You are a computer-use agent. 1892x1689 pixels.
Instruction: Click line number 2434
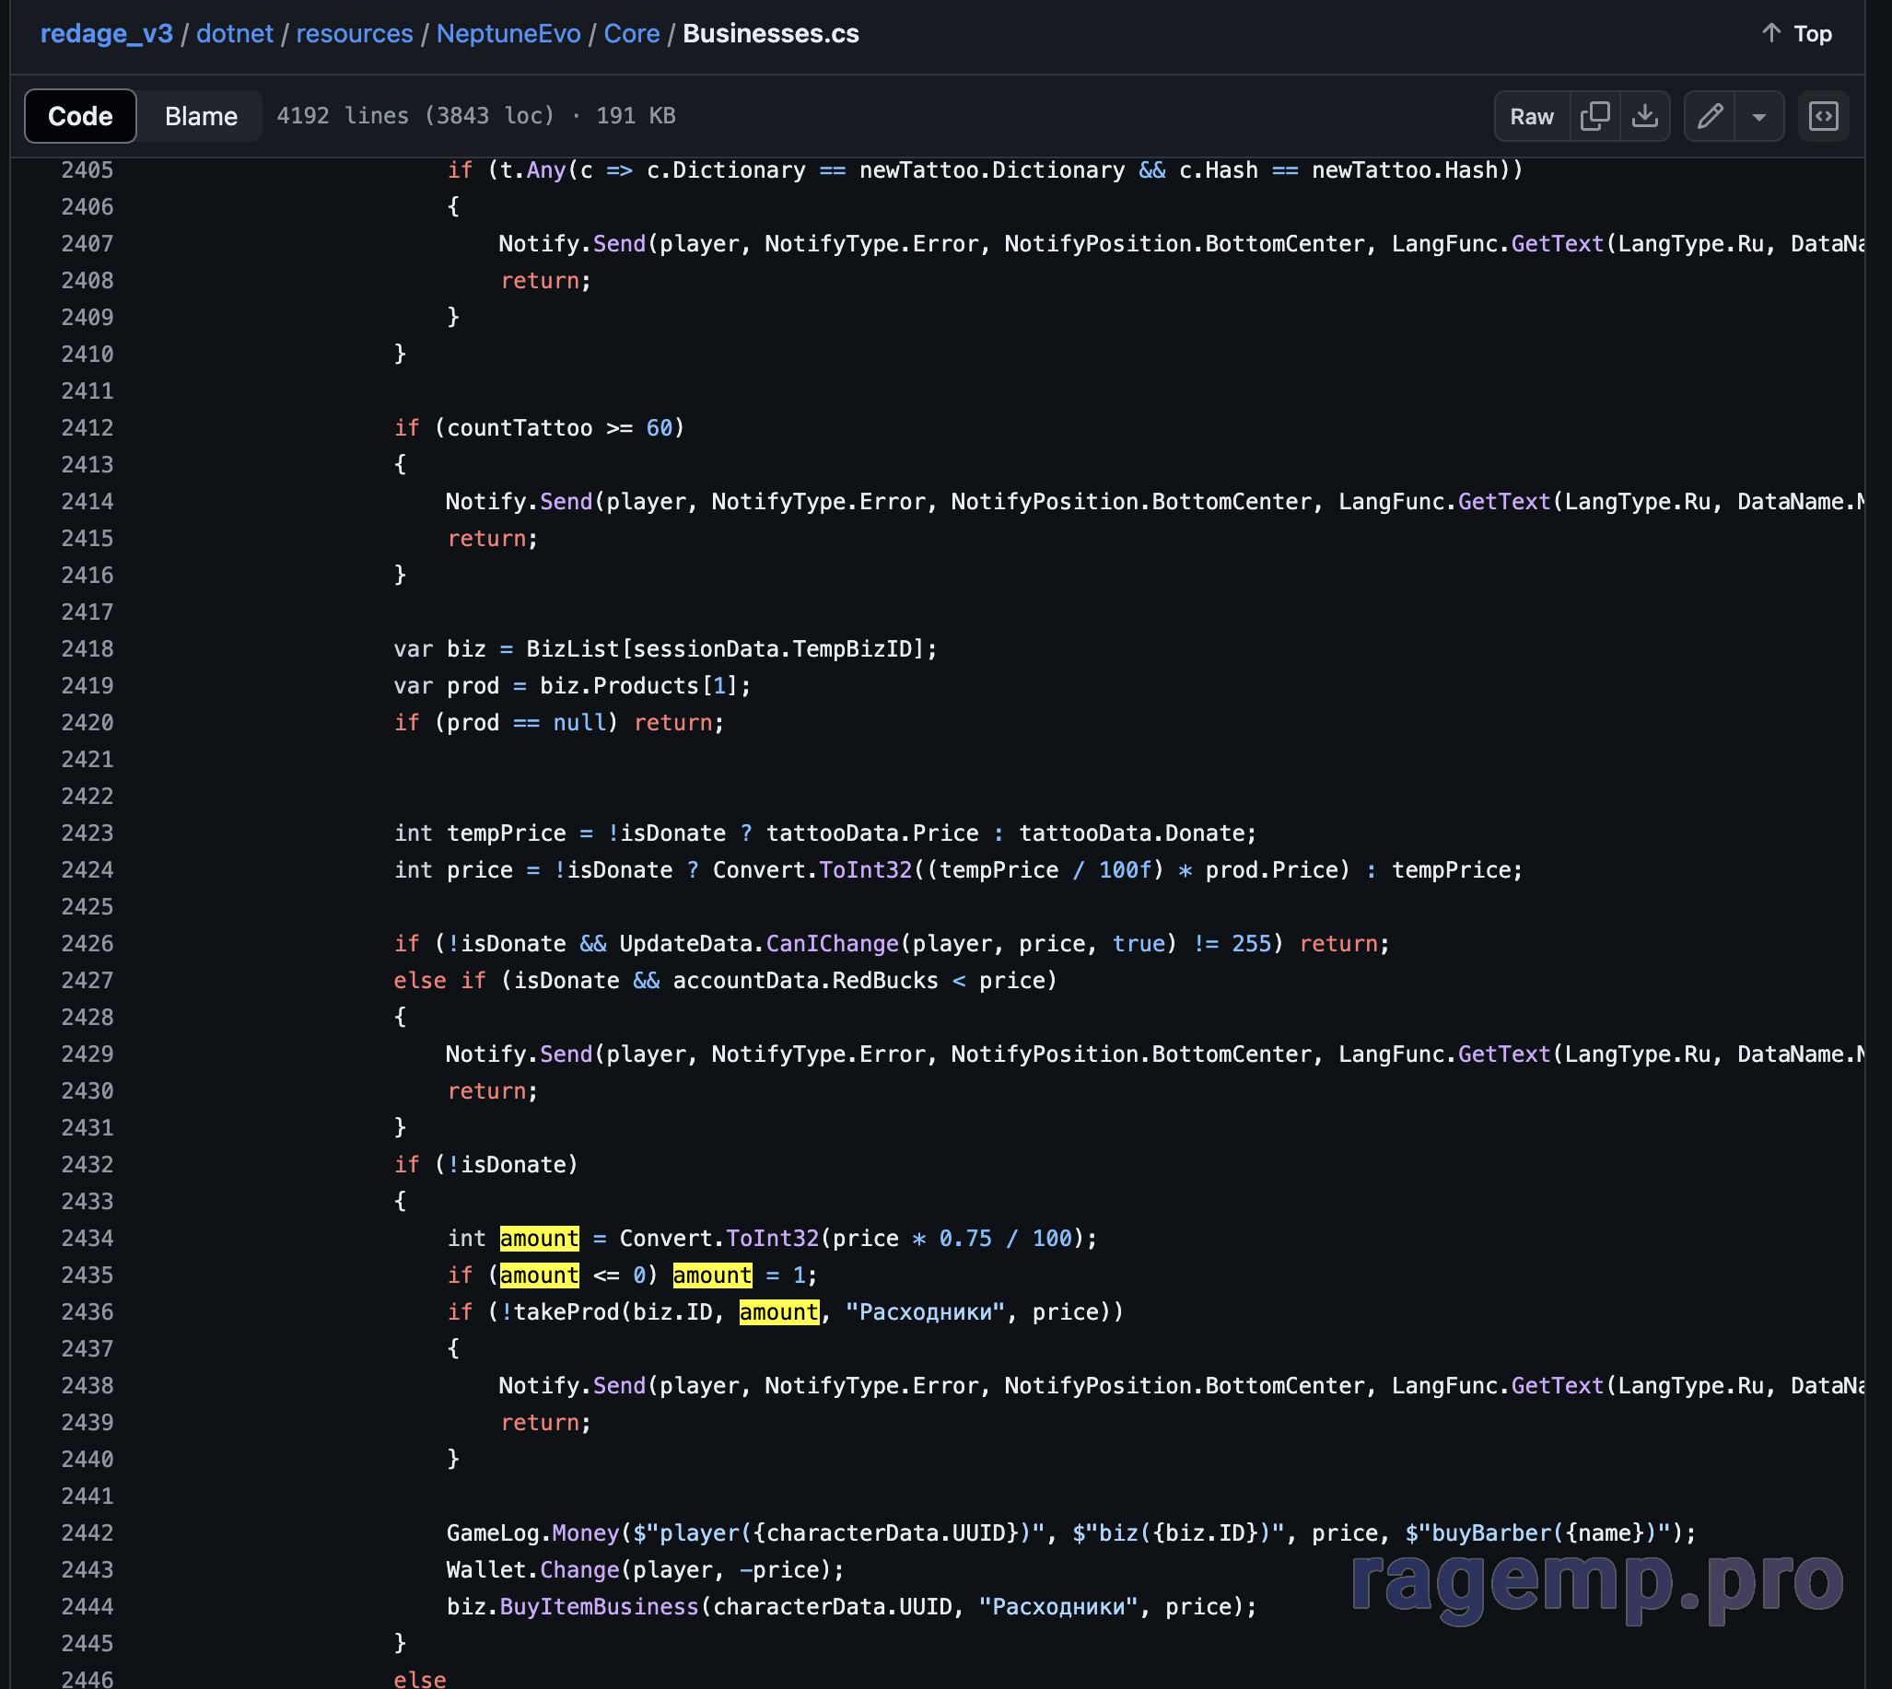point(88,1238)
